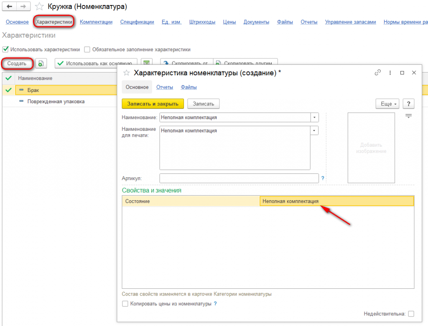Screen dimensions: 428x326
Task: Check the Недействительна box
Action: pyautogui.click(x=411, y=314)
